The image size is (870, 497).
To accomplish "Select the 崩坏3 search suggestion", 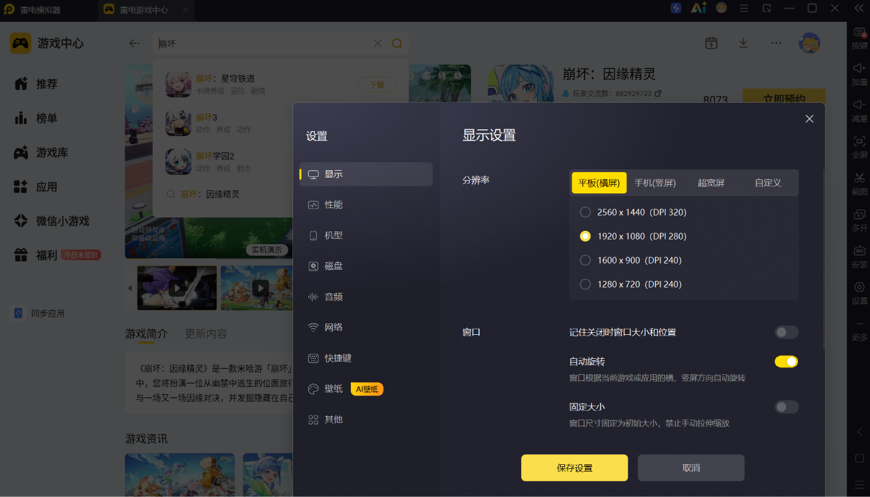I will coord(280,123).
